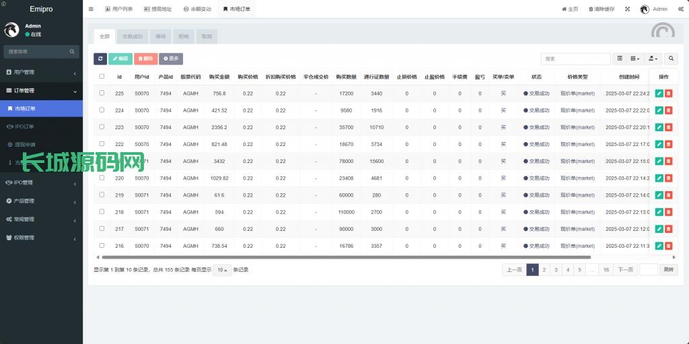Tick the checkbox for order row 224
Viewport: 689px width, 344px height.
[102, 110]
